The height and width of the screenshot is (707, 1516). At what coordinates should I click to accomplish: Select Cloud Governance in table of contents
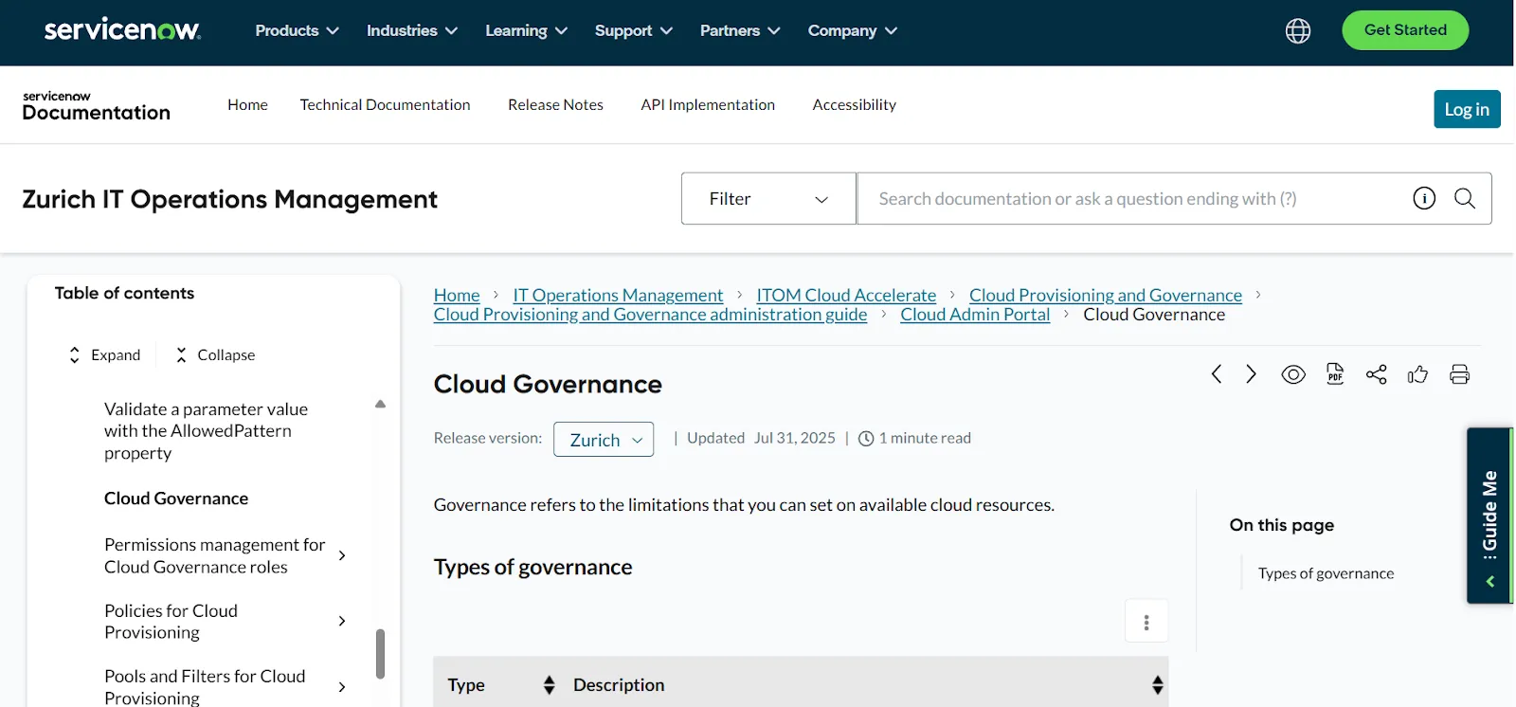click(x=176, y=499)
